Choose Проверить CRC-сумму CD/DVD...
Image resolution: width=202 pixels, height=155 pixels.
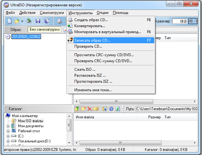coord(111,61)
